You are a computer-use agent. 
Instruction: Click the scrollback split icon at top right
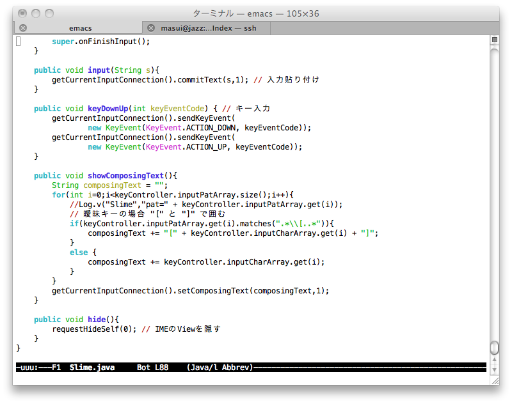click(494, 40)
